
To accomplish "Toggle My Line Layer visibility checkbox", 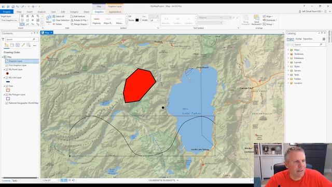I will point(7,77).
